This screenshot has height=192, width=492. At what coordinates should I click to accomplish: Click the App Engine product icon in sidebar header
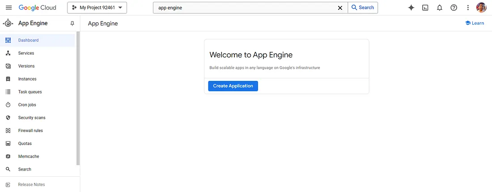[8, 23]
